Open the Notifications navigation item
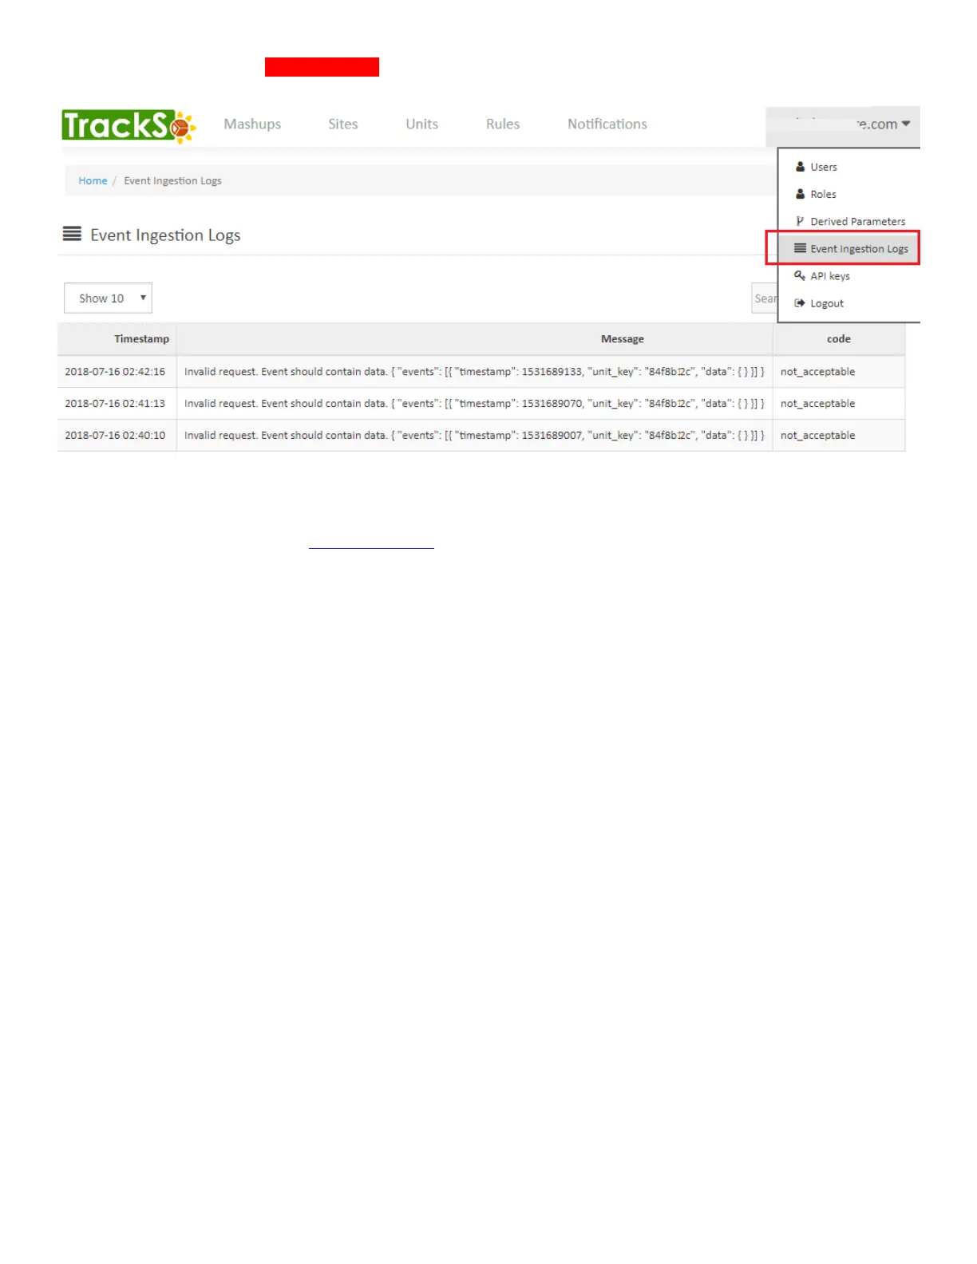This screenshot has height=1264, width=977. 607,124
